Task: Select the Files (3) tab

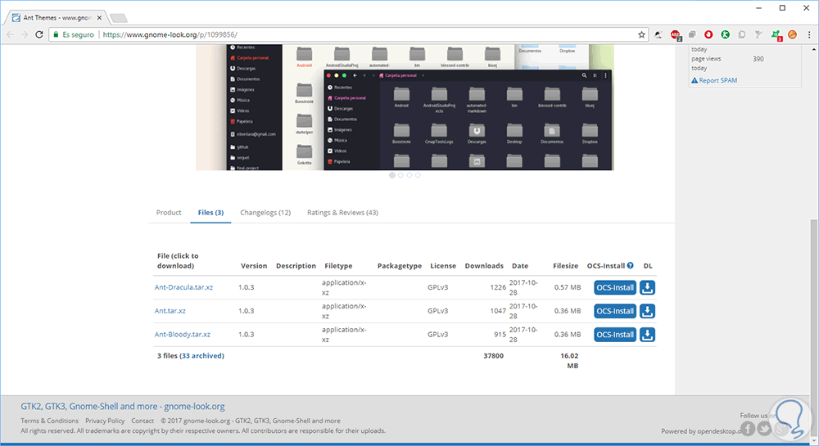Action: tap(210, 212)
